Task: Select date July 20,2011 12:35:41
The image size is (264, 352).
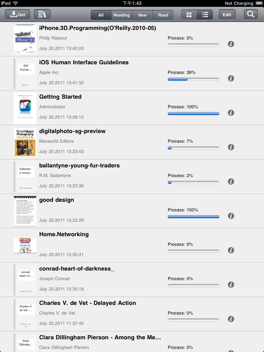Action: pos(61,255)
